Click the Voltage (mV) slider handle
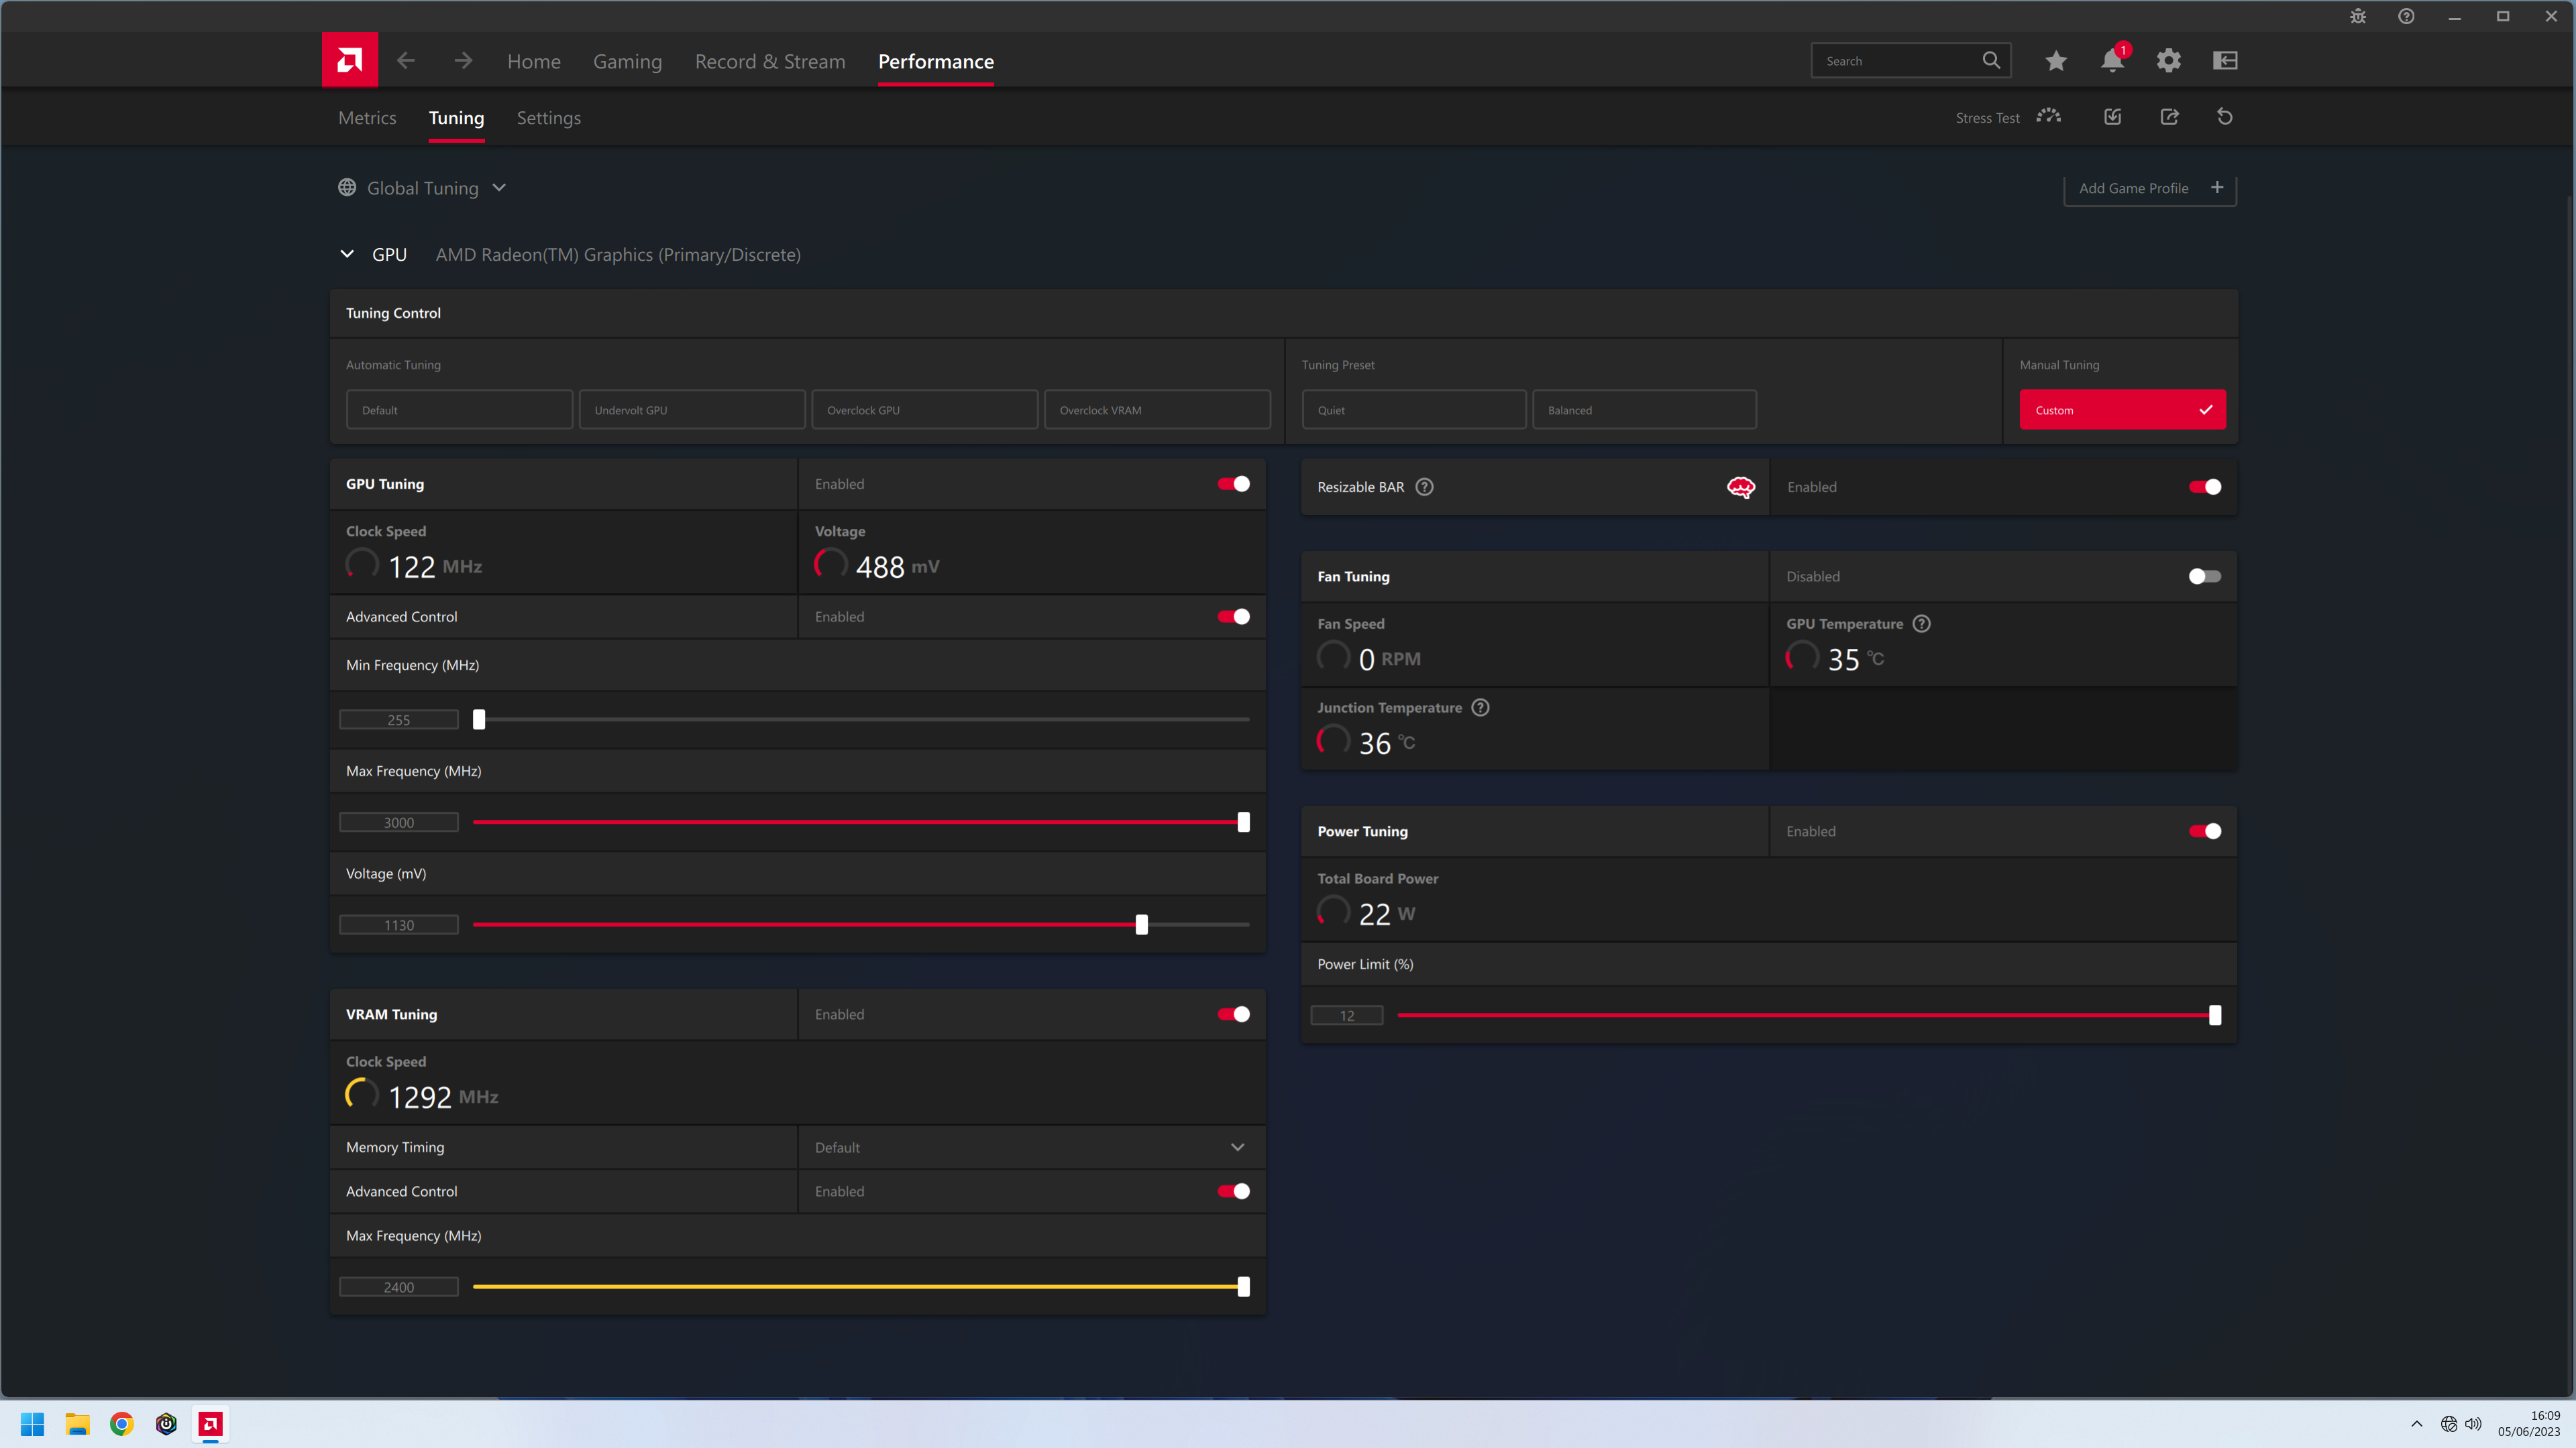The height and width of the screenshot is (1448, 2576). coord(1141,924)
